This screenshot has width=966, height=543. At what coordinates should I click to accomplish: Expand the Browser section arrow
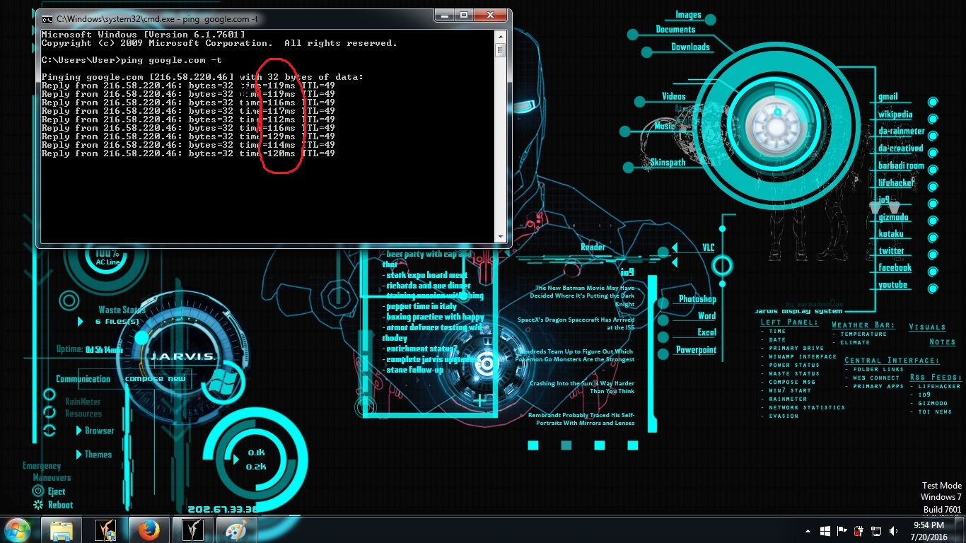80,430
